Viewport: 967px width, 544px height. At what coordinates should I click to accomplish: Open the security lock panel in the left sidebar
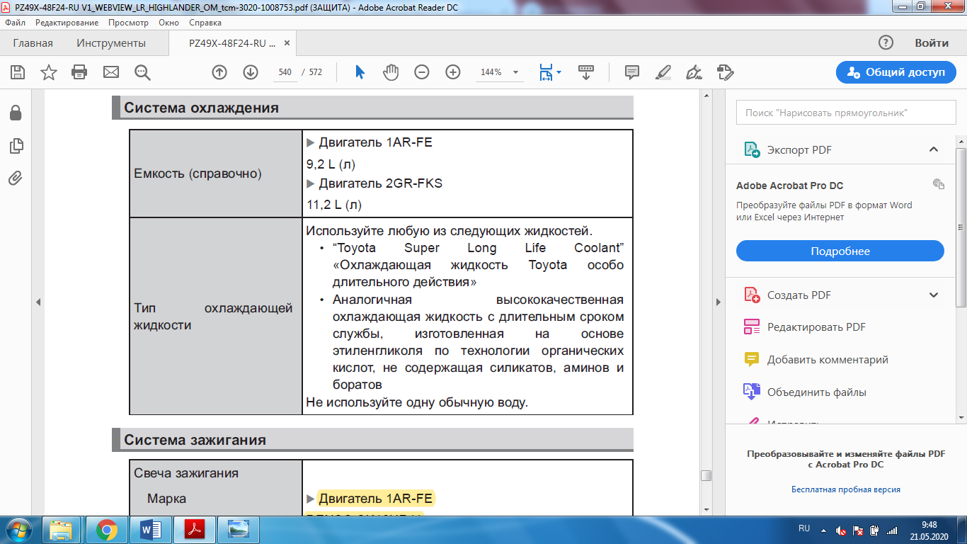[x=16, y=113]
